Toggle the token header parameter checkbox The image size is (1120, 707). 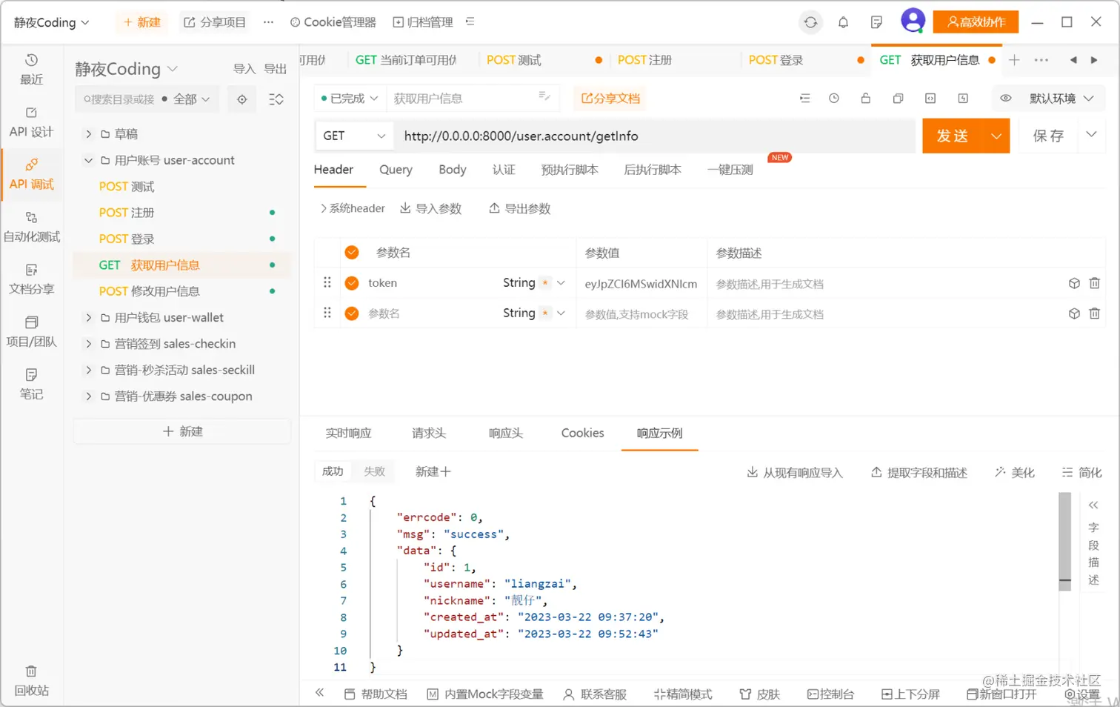351,282
